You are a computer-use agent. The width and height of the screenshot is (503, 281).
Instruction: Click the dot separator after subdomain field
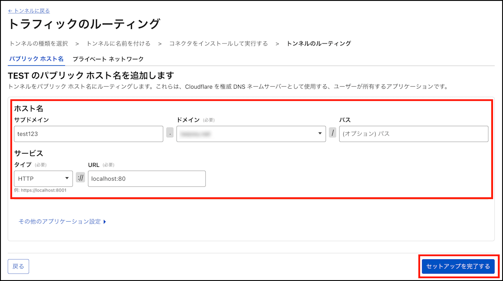170,133
